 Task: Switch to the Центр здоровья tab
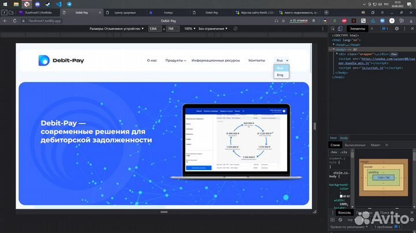tap(125, 13)
